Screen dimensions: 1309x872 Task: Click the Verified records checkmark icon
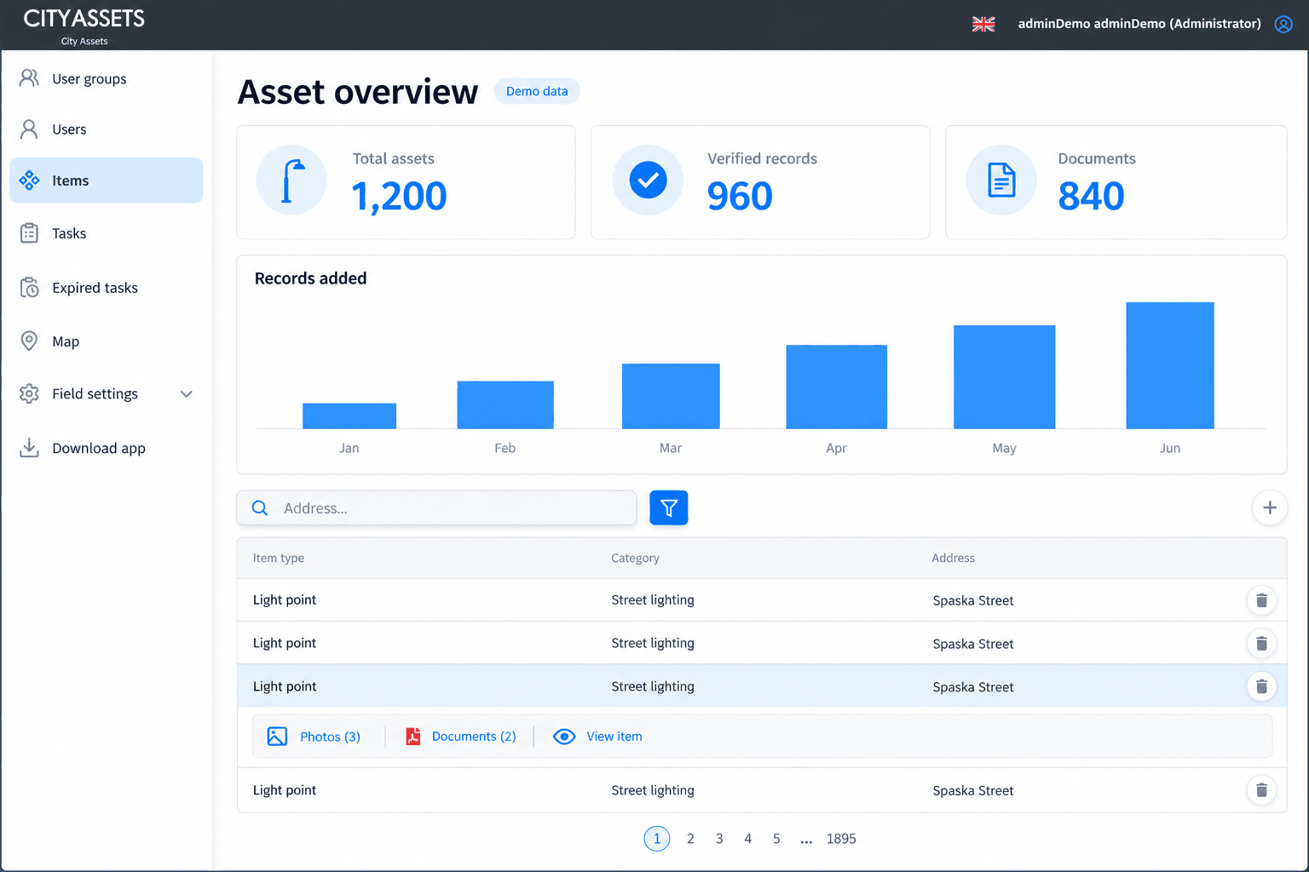(648, 180)
